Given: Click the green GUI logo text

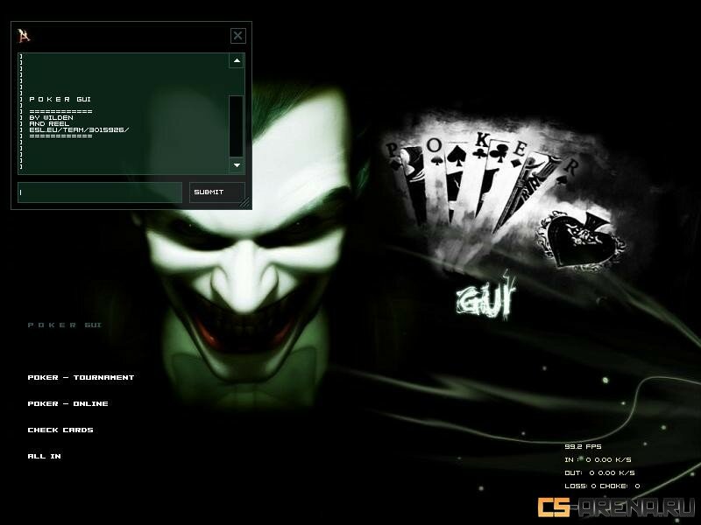Looking at the screenshot, I should (x=485, y=297).
